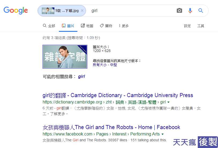Click the 約有 3 項結果 stats text
This screenshot has width=218, height=148.
[71, 38]
